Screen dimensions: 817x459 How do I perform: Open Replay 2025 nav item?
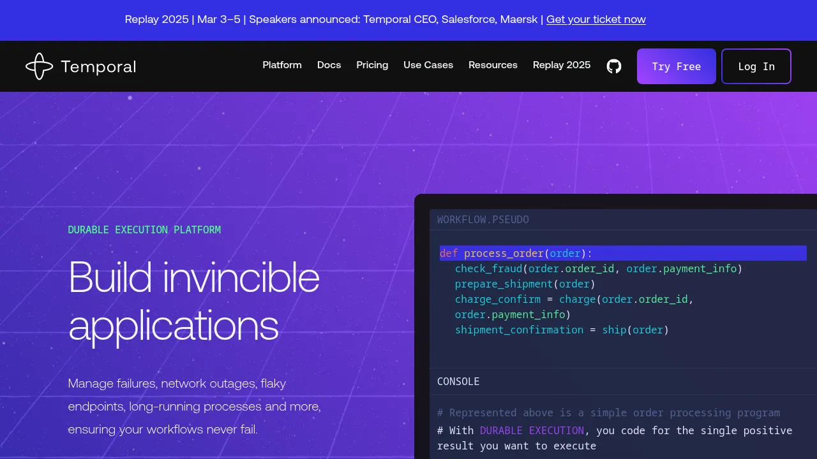point(562,65)
